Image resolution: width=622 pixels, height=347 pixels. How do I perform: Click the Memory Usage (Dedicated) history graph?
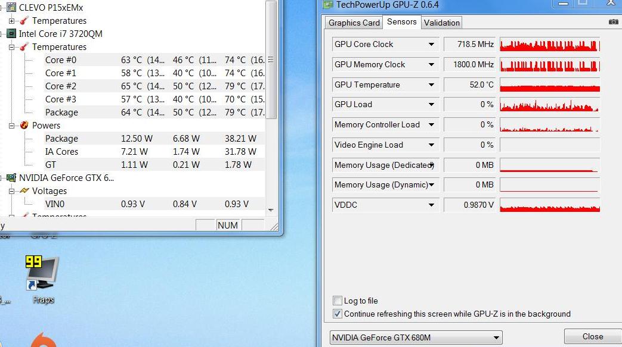550,165
